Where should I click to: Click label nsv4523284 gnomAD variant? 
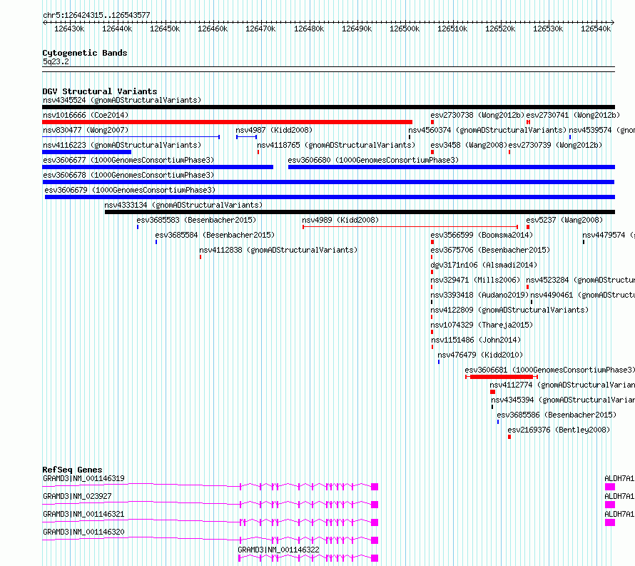(580, 280)
